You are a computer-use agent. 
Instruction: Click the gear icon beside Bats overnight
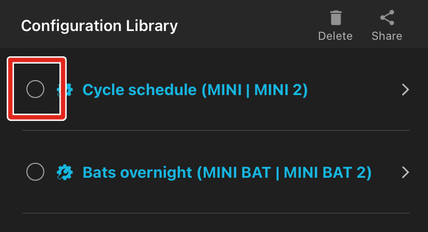(64, 172)
